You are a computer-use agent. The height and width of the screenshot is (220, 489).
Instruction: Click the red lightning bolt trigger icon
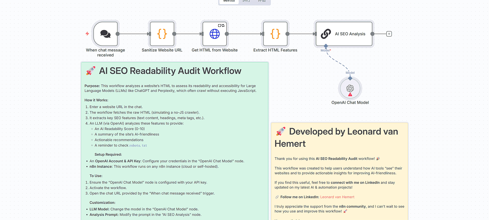tap(87, 34)
